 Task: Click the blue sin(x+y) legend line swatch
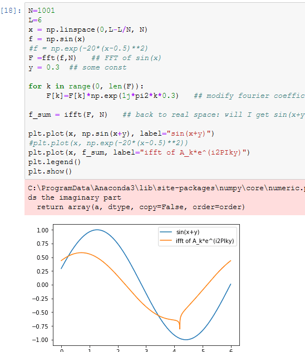click(166, 232)
